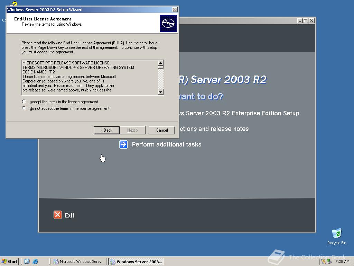Click the red X Exit icon
The image size is (354, 266).
click(x=58, y=215)
